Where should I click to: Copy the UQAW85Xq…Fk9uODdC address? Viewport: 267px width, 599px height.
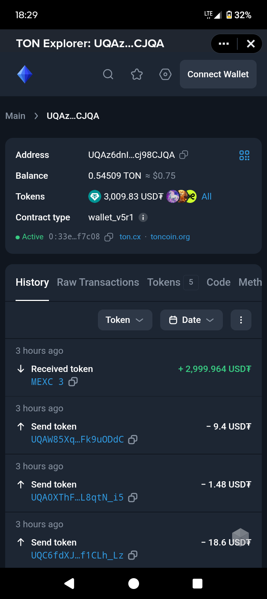[132, 440]
